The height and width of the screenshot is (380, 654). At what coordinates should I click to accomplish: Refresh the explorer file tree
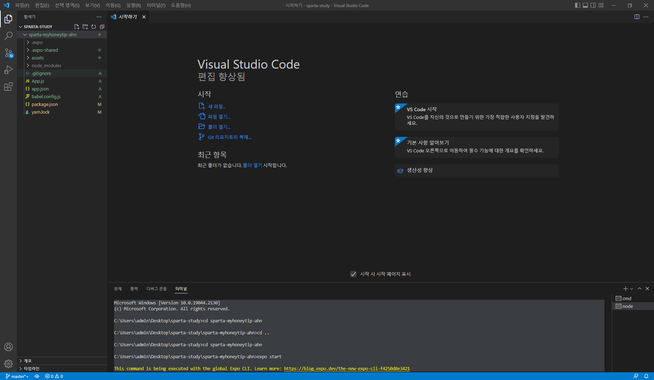coord(94,27)
